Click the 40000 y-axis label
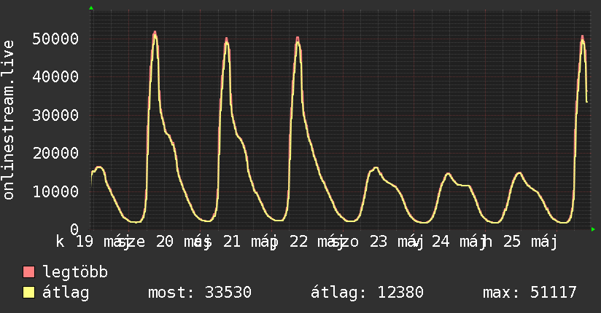The image size is (601, 313). (x=55, y=77)
